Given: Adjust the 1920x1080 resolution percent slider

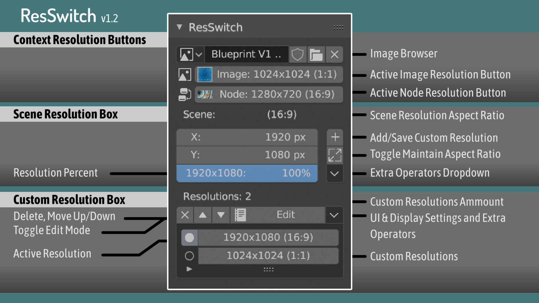Looking at the screenshot, I should [247, 173].
